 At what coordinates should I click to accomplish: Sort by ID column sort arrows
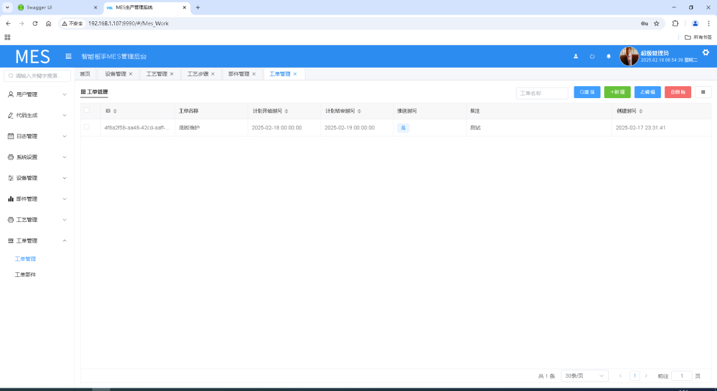click(115, 111)
